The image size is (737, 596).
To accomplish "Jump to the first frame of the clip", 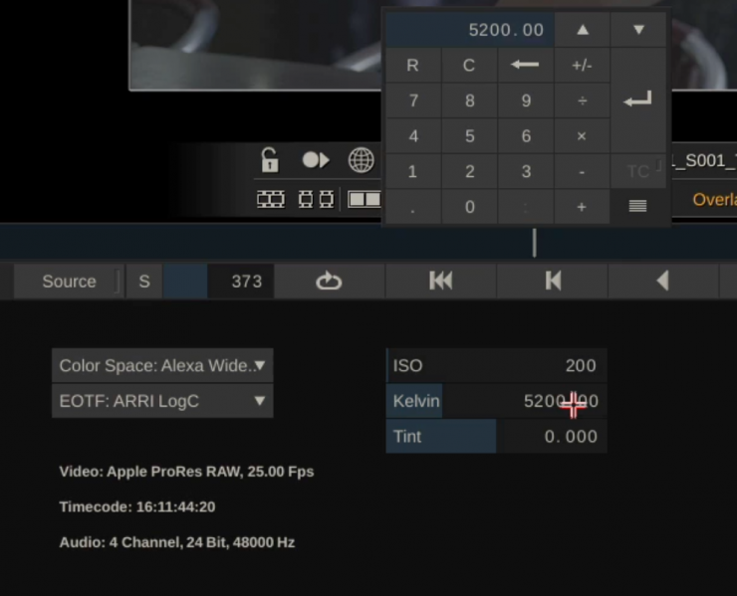I will tap(441, 282).
